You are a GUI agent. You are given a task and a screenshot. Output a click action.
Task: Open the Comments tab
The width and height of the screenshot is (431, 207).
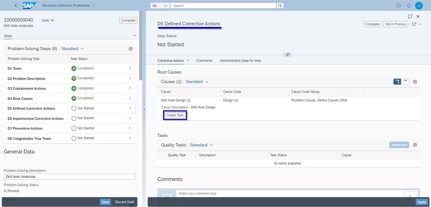coord(204,61)
